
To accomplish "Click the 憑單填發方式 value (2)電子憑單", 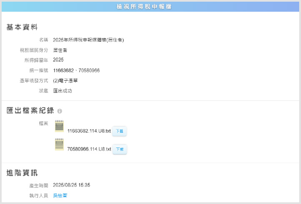I will (x=65, y=81).
